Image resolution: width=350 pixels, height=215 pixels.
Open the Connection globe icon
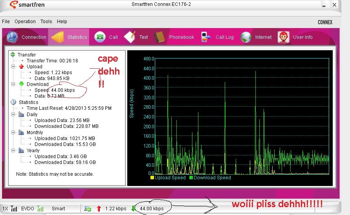[12, 37]
